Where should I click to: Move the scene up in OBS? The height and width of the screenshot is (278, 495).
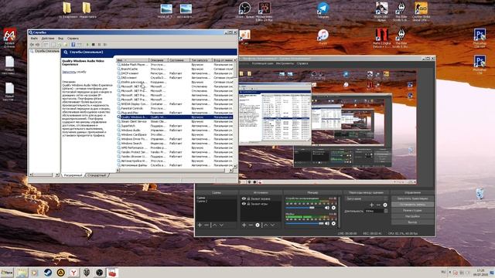click(215, 225)
